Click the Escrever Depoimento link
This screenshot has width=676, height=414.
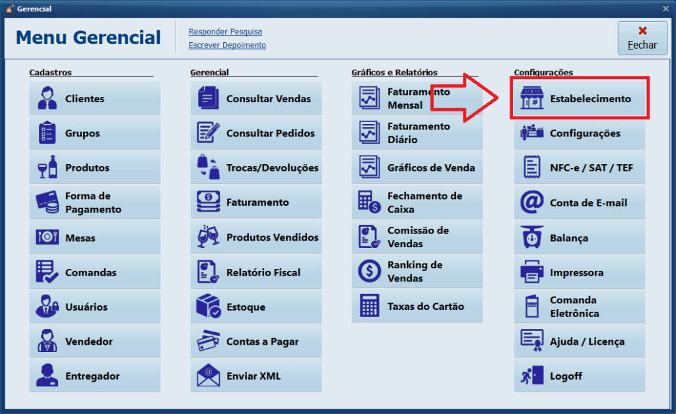tap(227, 45)
